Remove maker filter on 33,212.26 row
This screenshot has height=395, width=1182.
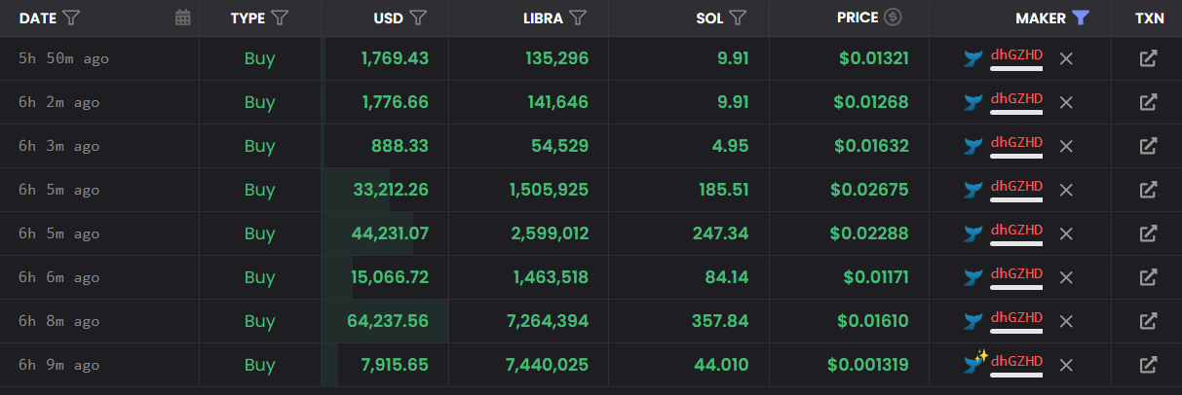pyautogui.click(x=1066, y=190)
